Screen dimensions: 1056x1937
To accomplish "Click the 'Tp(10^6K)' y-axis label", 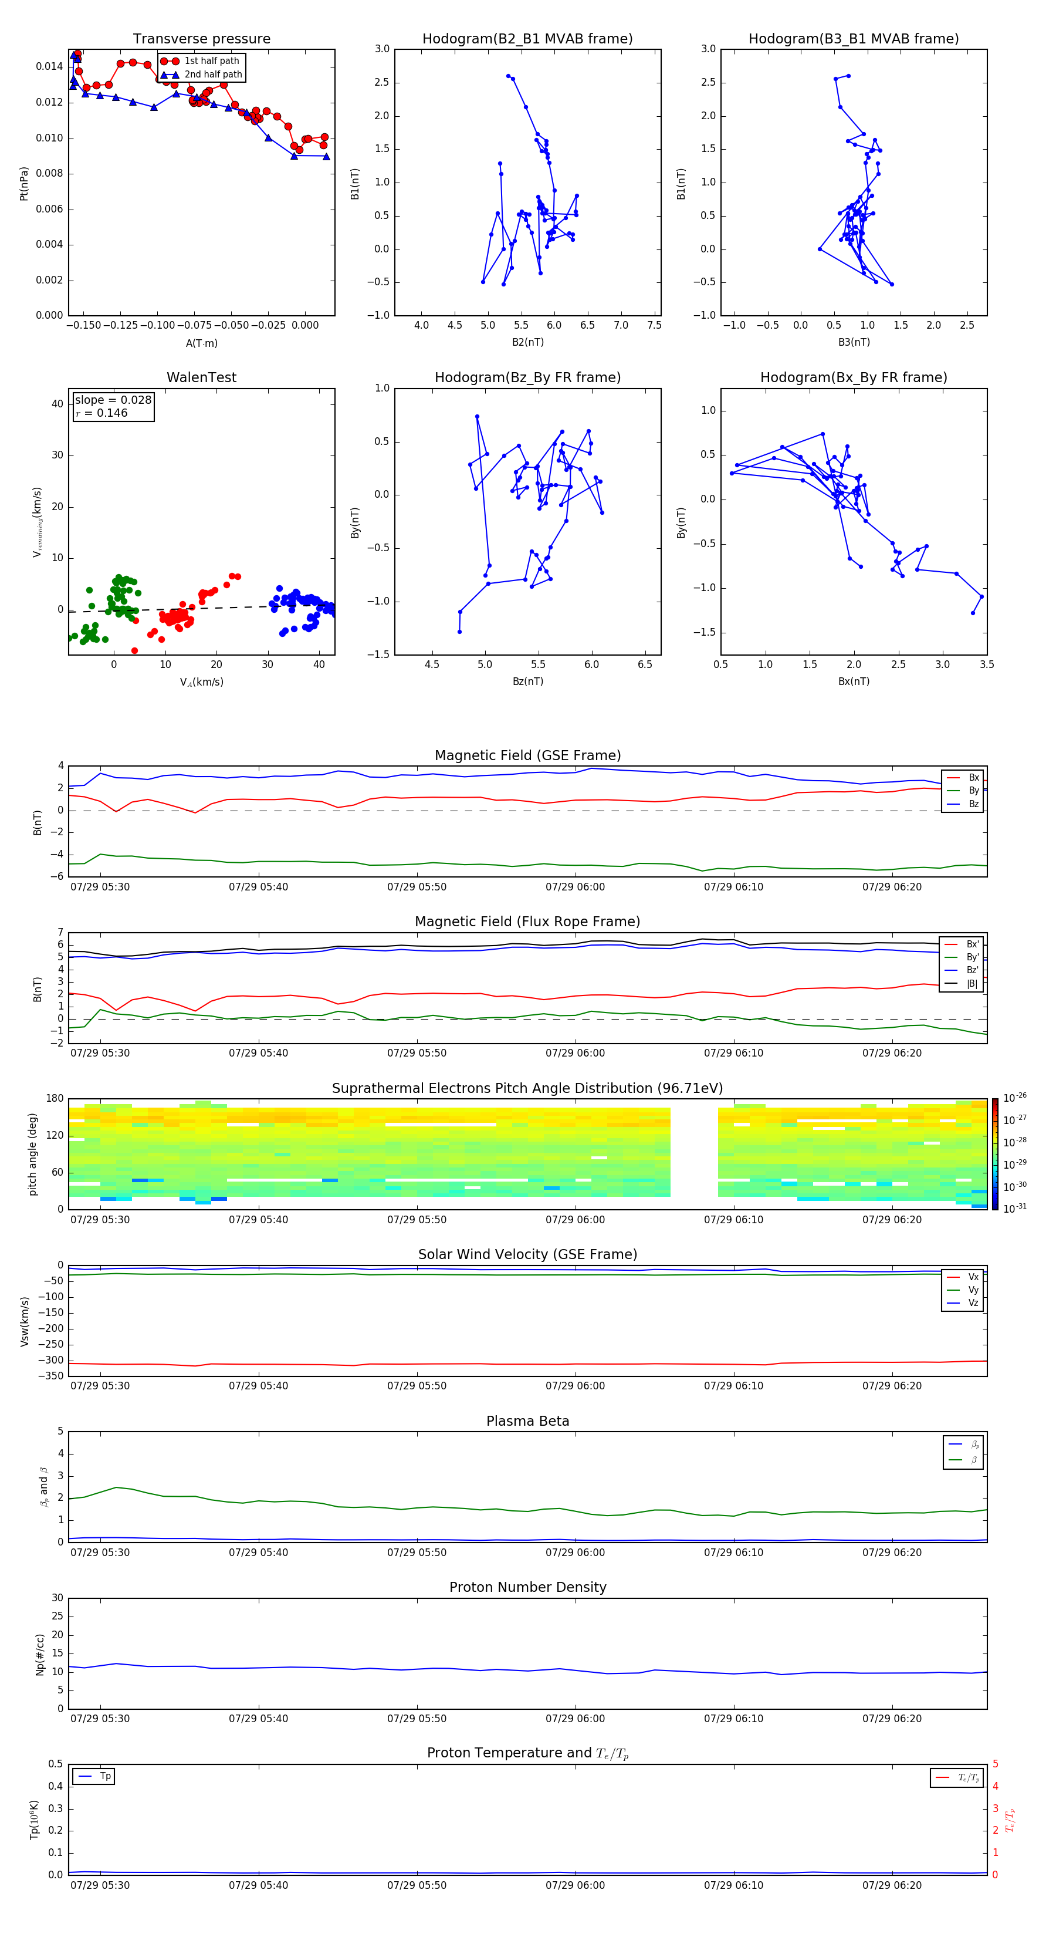I will click(34, 1820).
